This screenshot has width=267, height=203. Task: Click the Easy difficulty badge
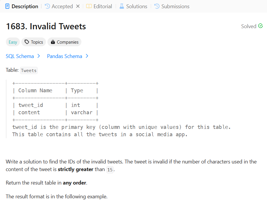pos(13,42)
